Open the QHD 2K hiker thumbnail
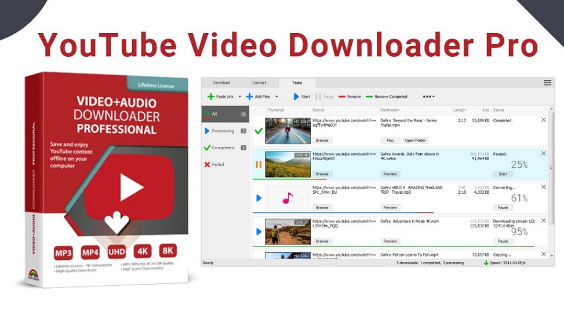Image resolution: width=564 pixels, height=317 pixels. [x=288, y=231]
